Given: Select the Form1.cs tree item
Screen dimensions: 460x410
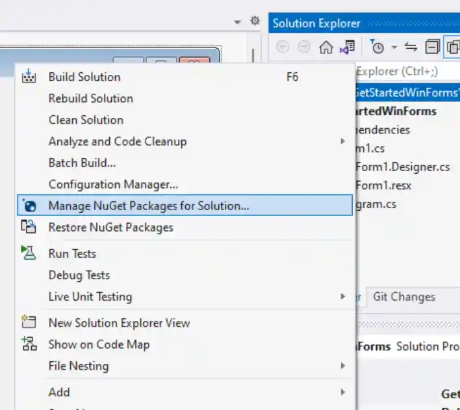Looking at the screenshot, I should [370, 148].
